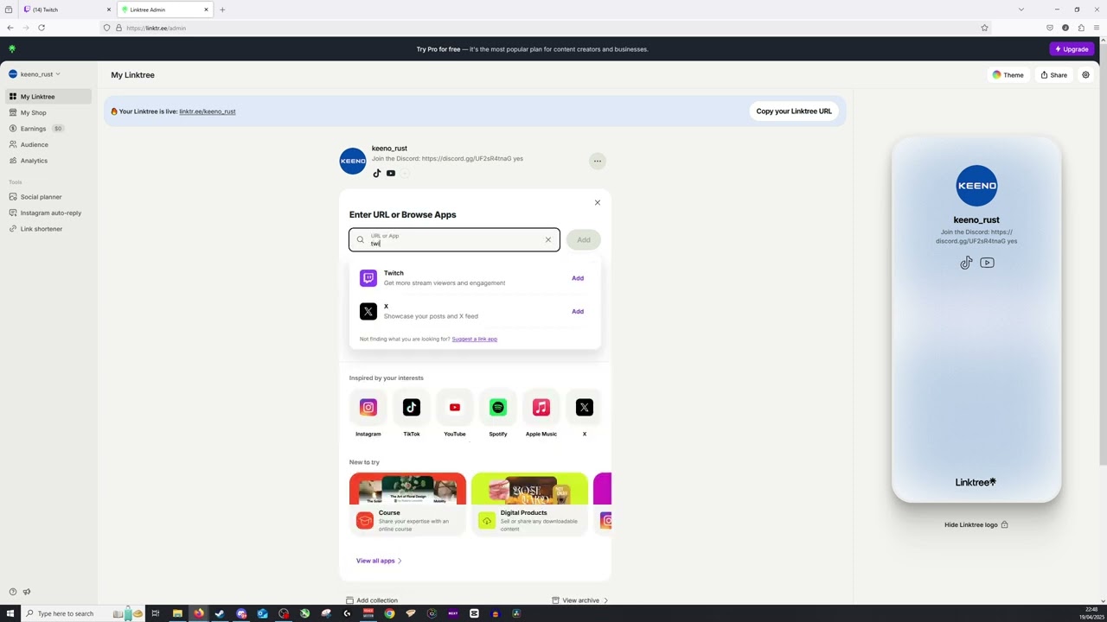Open Firefox application menu
1107x622 pixels.
tap(1097, 28)
